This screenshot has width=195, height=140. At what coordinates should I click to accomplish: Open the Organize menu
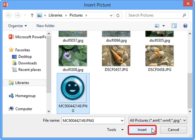click(17, 26)
